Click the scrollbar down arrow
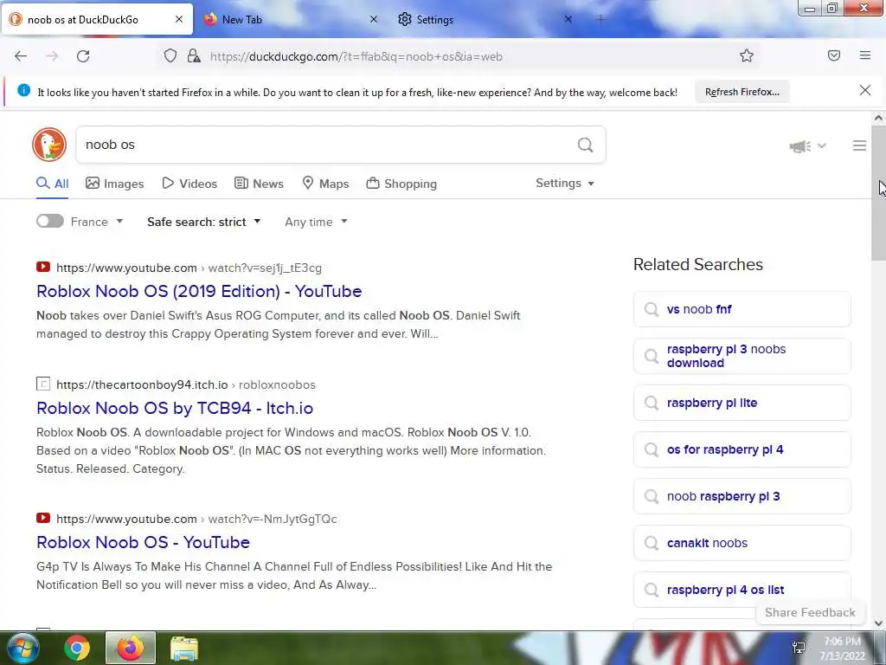Viewport: 886px width, 665px height. coord(879,623)
